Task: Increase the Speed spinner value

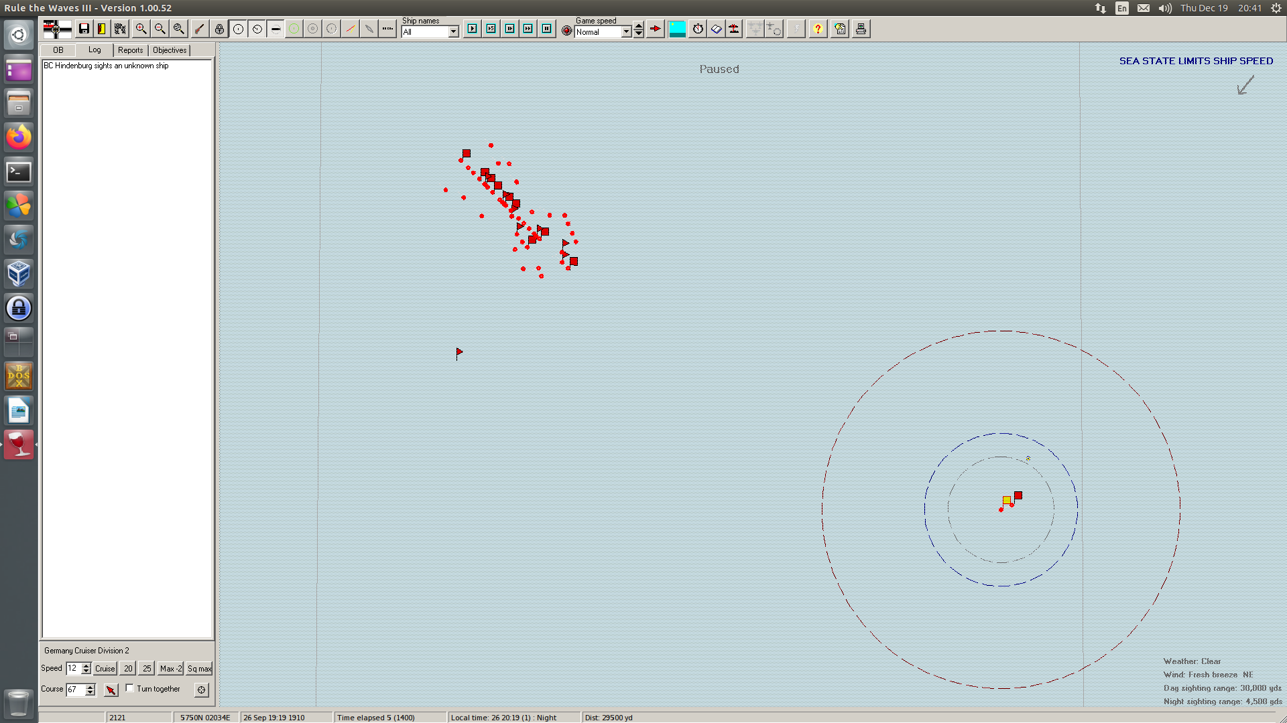Action: pyautogui.click(x=86, y=665)
